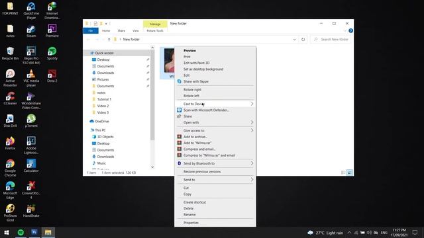The width and height of the screenshot is (424, 238).
Task: Open Photoshop from the taskbar
Action: click(34, 232)
